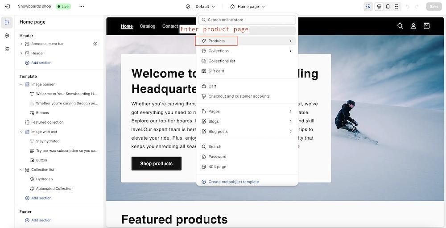Toggle Announcement bar visibility eye icon
The height and width of the screenshot is (228, 446).
[x=95, y=44]
